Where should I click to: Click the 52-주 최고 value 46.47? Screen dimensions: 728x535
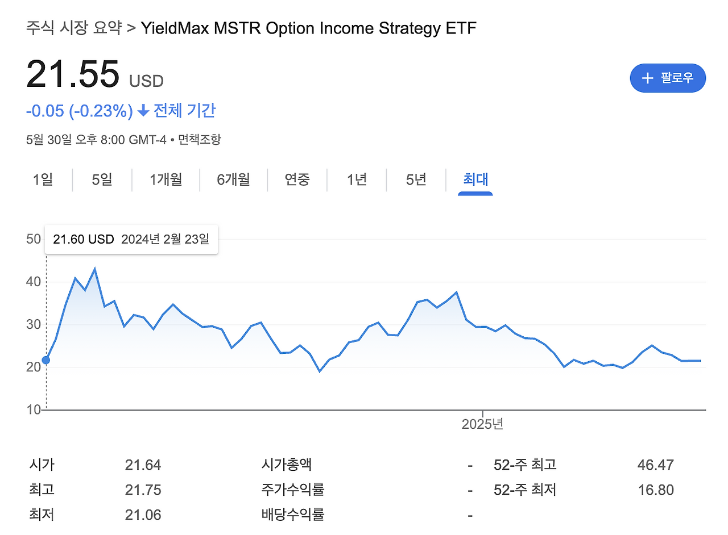pos(657,464)
